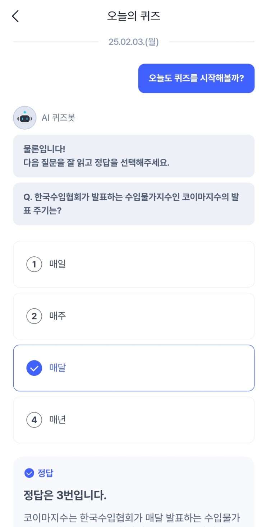The height and width of the screenshot is (527, 267).
Task: Click the circled number 2 icon
Action: coord(34,316)
